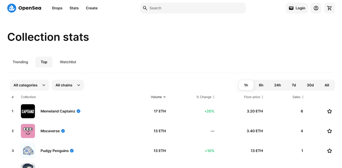Click the Memeland Captainz collection thumbnail

pyautogui.click(x=28, y=111)
